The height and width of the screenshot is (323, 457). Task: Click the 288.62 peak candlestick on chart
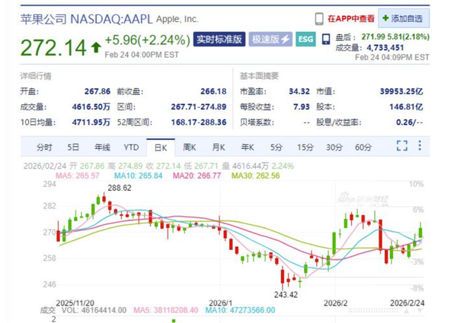pos(102,198)
